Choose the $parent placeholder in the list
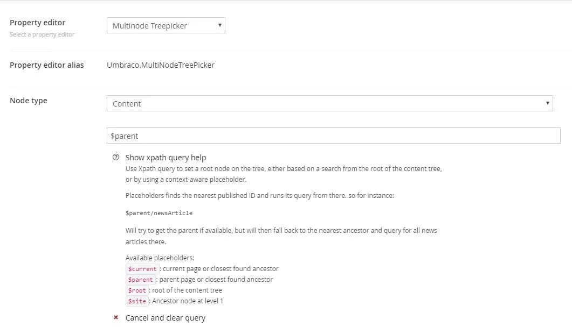572x334 pixels. (141, 280)
